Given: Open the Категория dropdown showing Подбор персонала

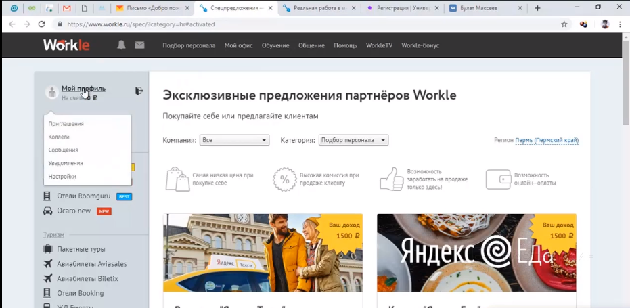Looking at the screenshot, I should (353, 140).
